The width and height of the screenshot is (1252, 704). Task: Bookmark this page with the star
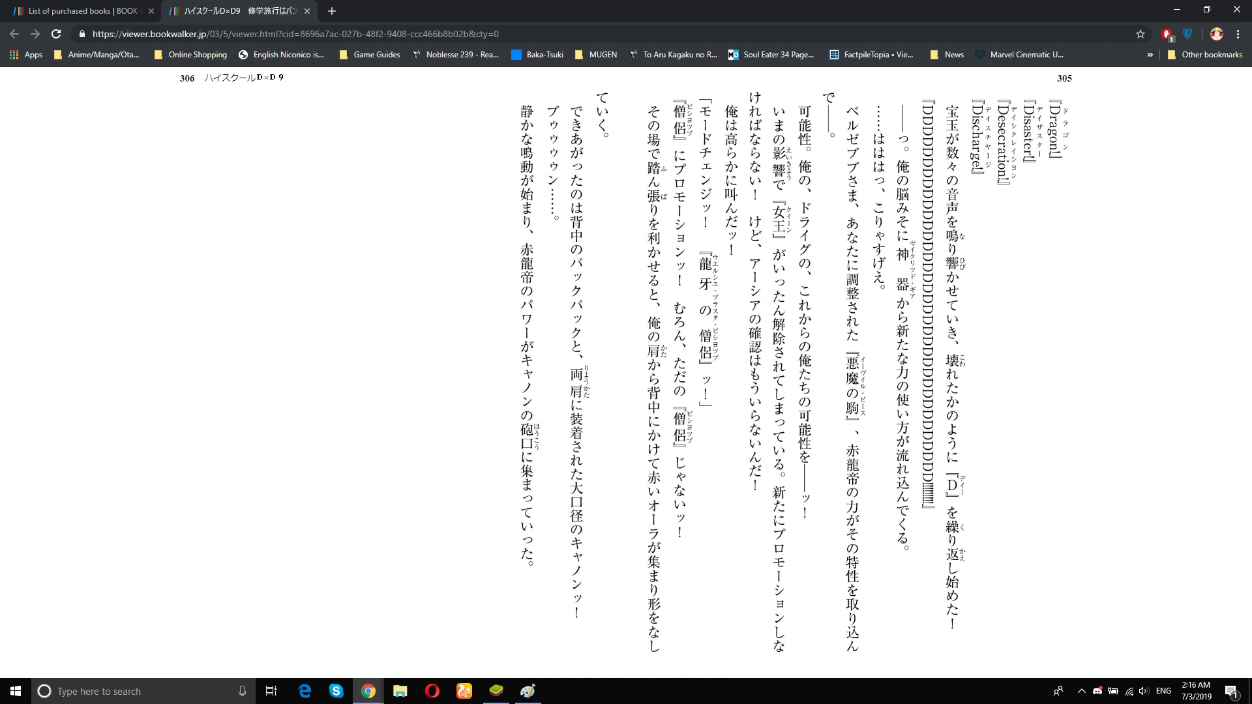point(1140,34)
